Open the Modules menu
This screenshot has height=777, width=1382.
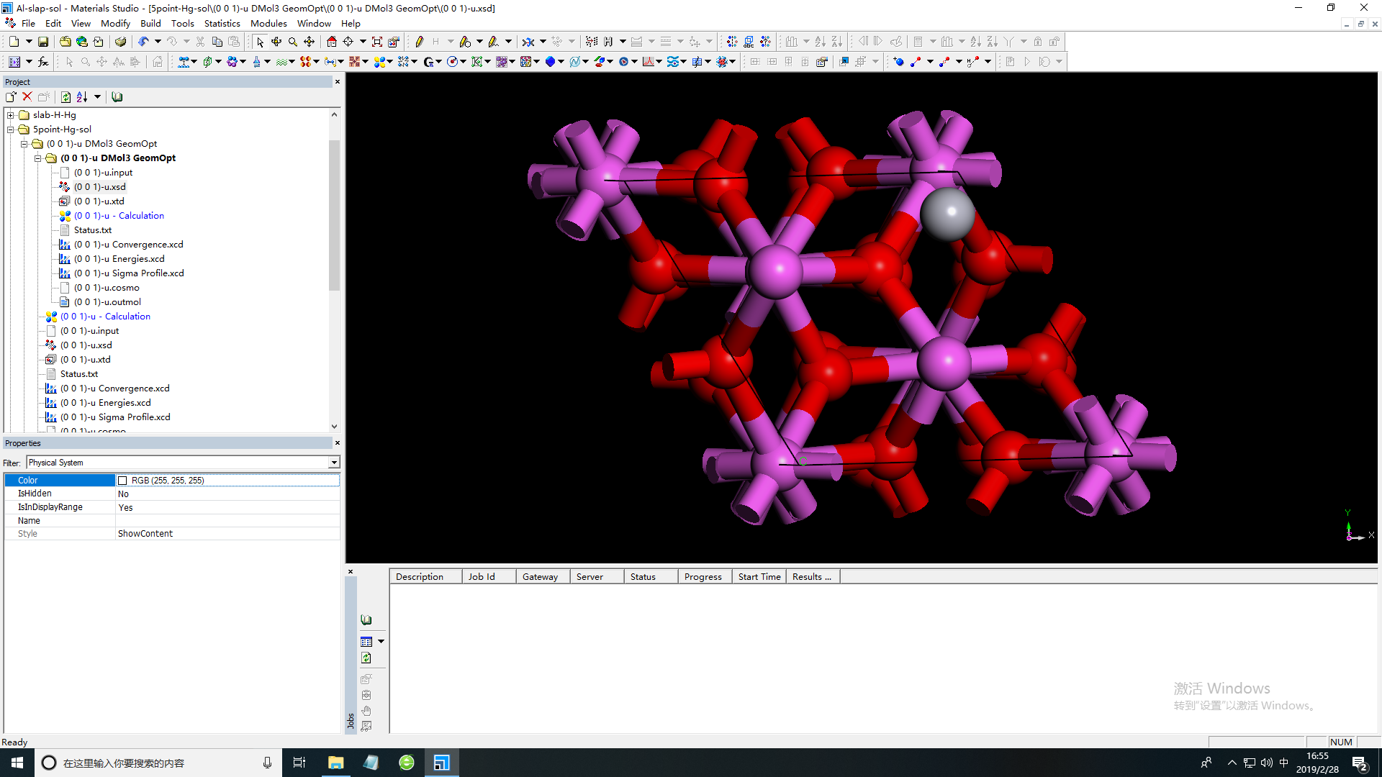point(268,23)
